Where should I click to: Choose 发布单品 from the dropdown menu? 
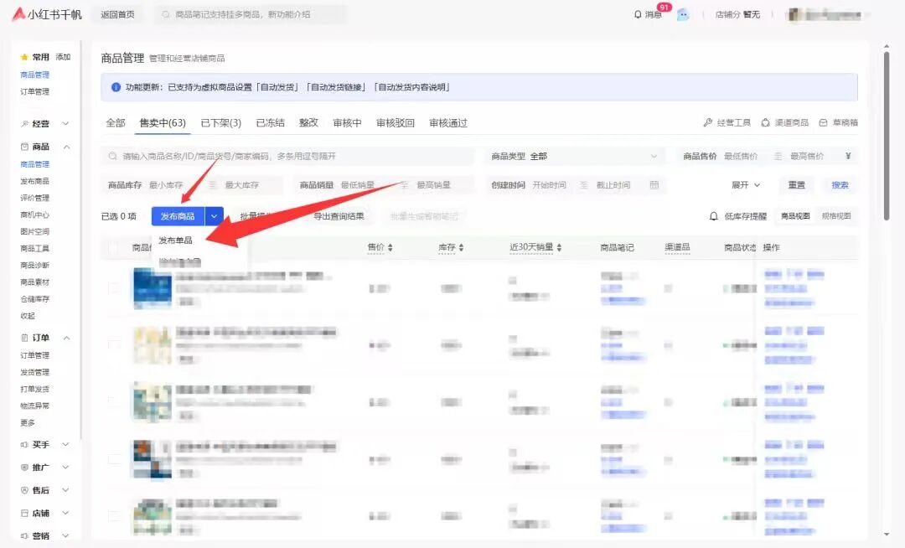coord(175,240)
